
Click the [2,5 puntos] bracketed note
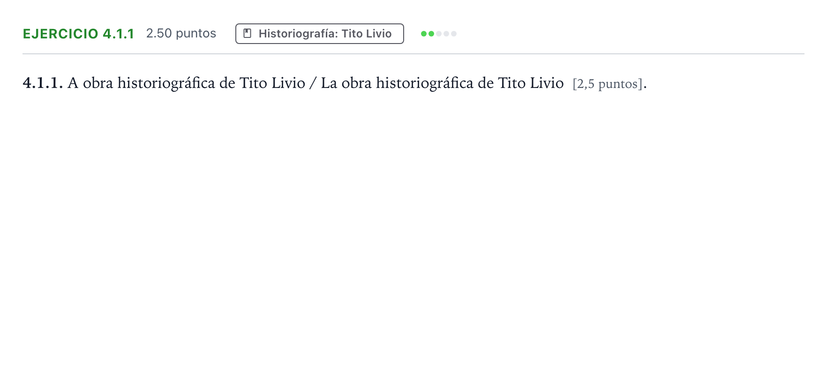608,84
